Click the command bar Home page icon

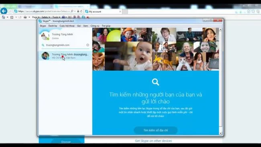(x=3, y=17)
